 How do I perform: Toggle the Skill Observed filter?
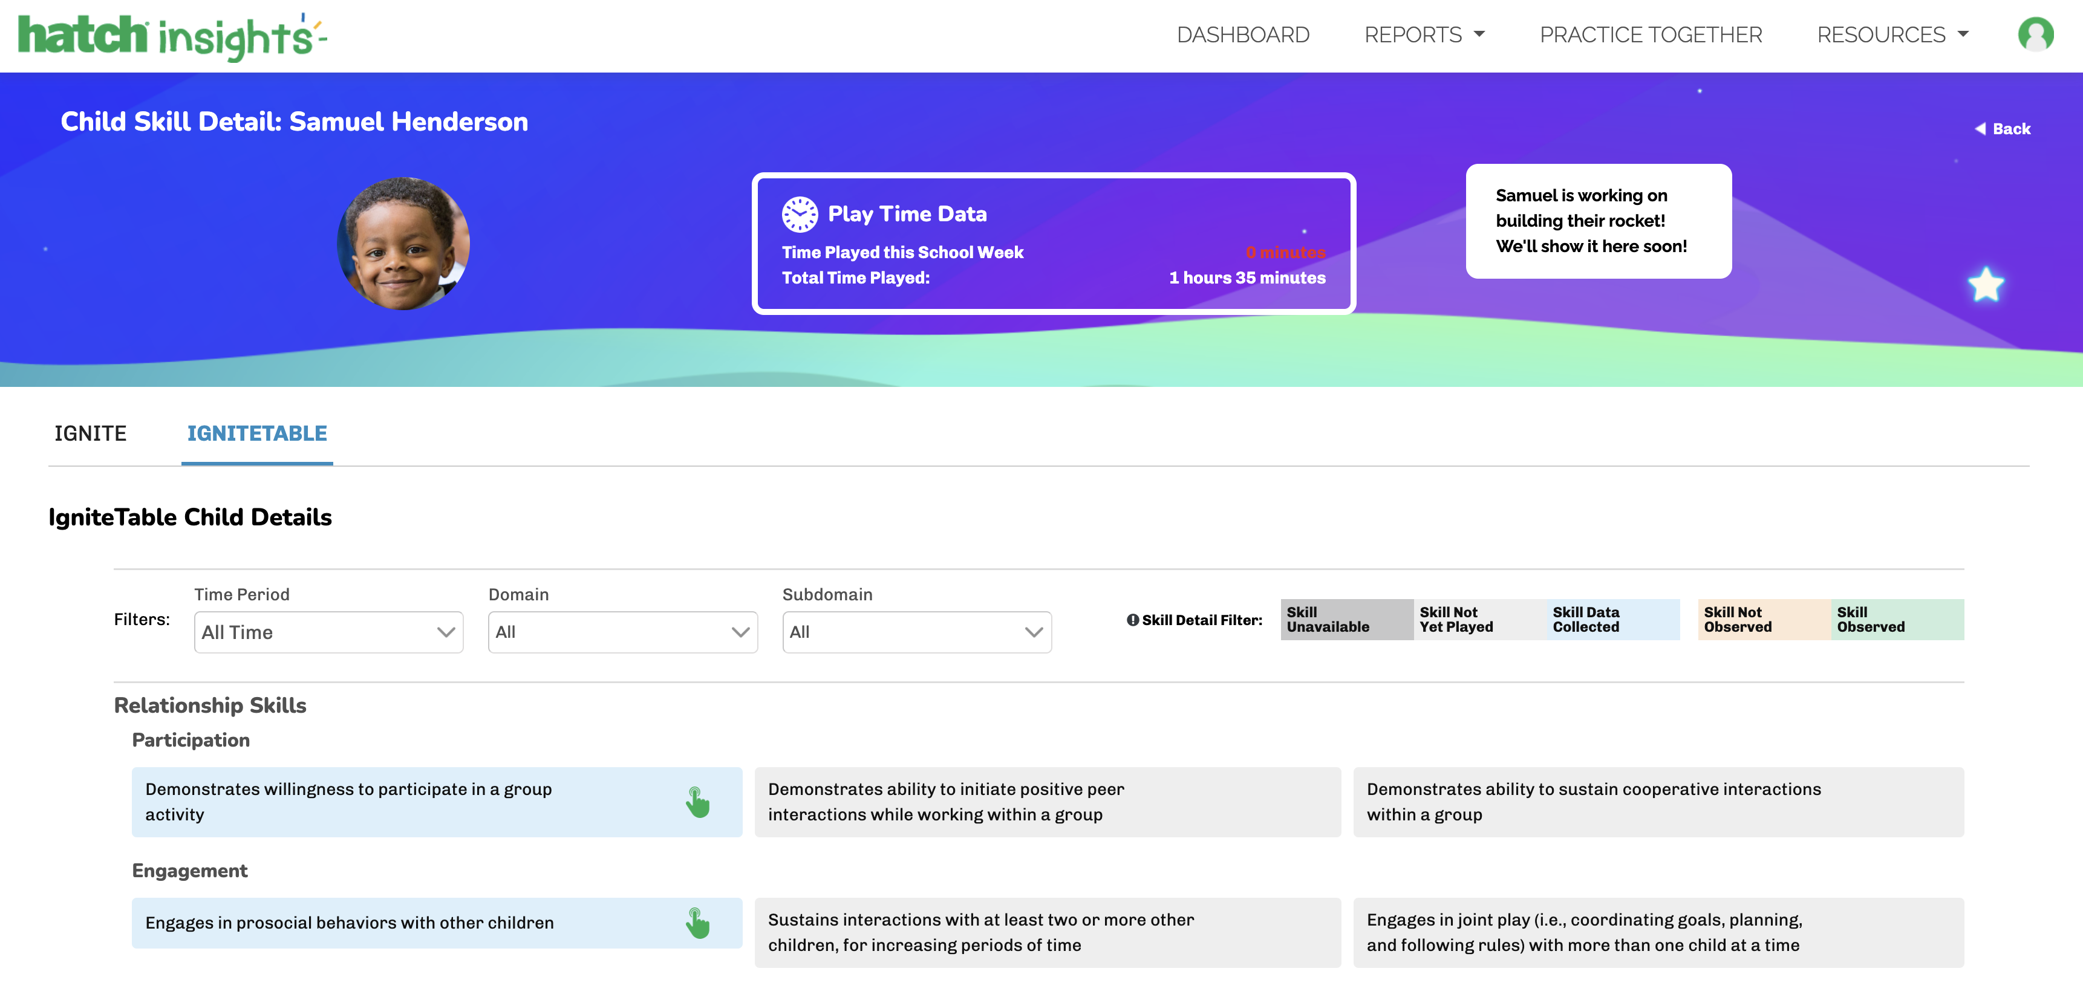1898,620
